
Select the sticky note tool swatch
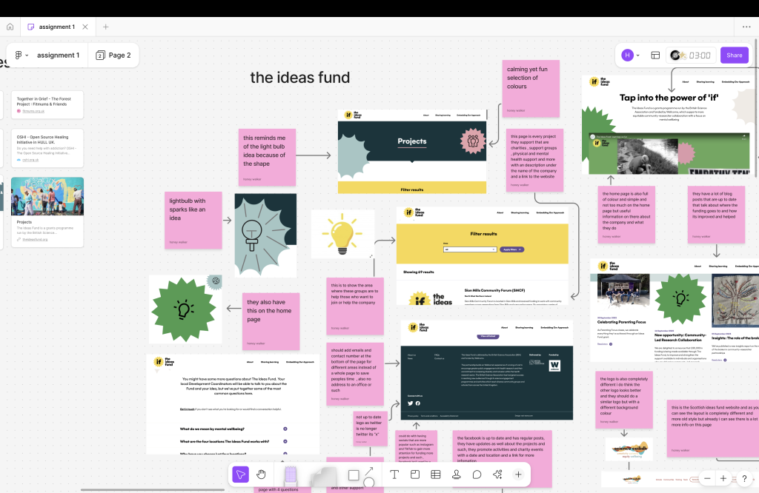coord(325,474)
